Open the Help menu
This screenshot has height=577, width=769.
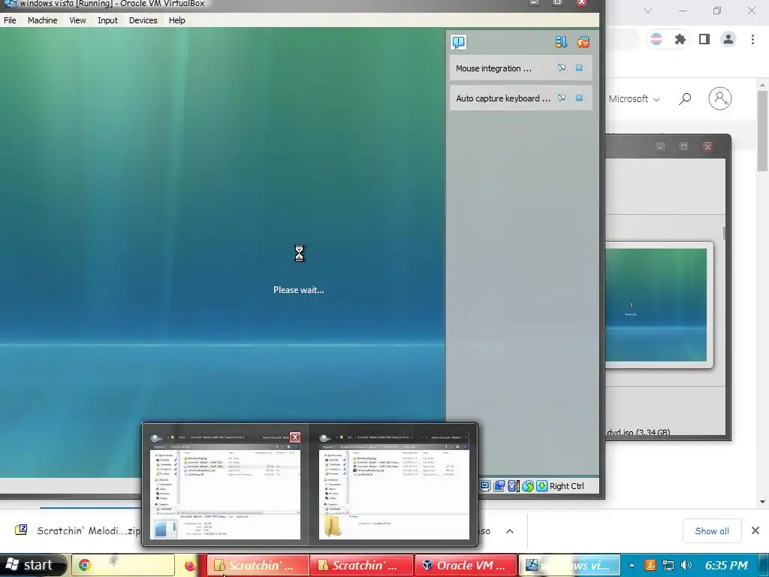click(176, 20)
